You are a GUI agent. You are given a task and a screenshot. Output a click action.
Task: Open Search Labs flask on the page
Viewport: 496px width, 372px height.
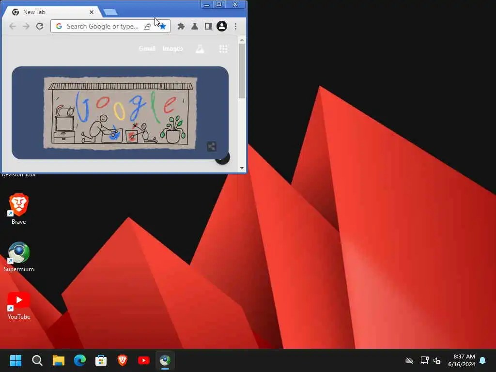200,49
